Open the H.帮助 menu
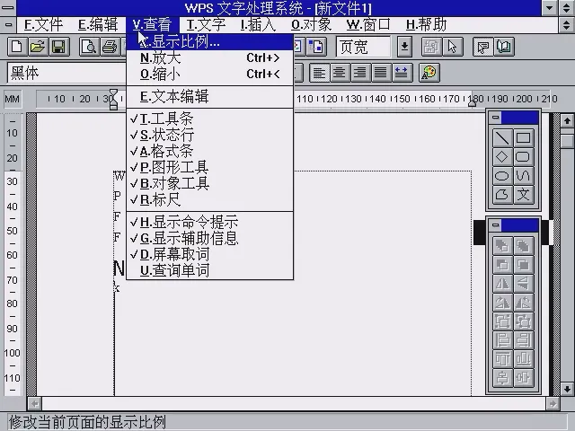This screenshot has width=575, height=431. click(426, 25)
